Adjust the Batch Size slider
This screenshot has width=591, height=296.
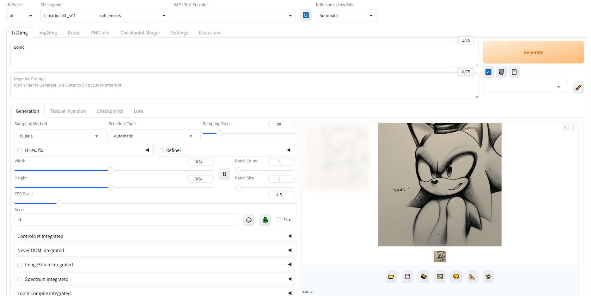click(265, 188)
